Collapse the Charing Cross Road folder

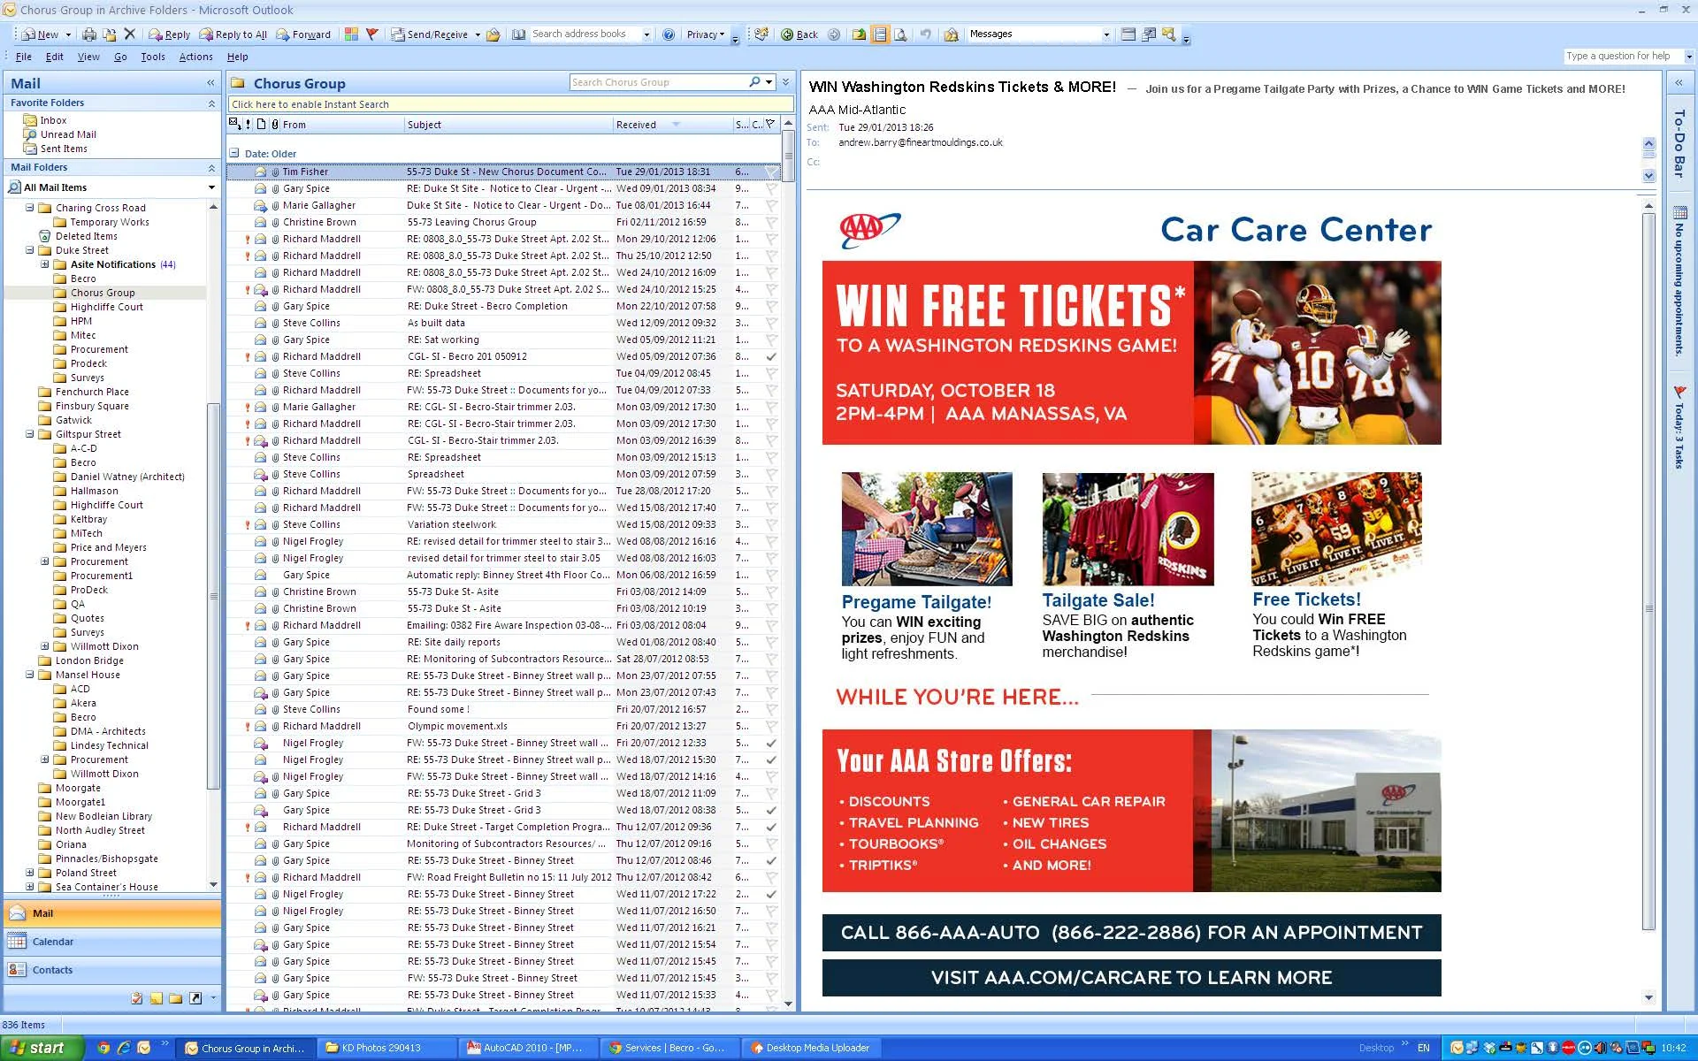coord(30,208)
